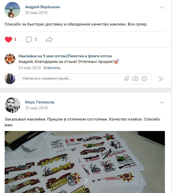This screenshot has width=172, height=193.
Task: Like Андрей Верёшкин's post with heart icon
Action: pyautogui.click(x=8, y=39)
